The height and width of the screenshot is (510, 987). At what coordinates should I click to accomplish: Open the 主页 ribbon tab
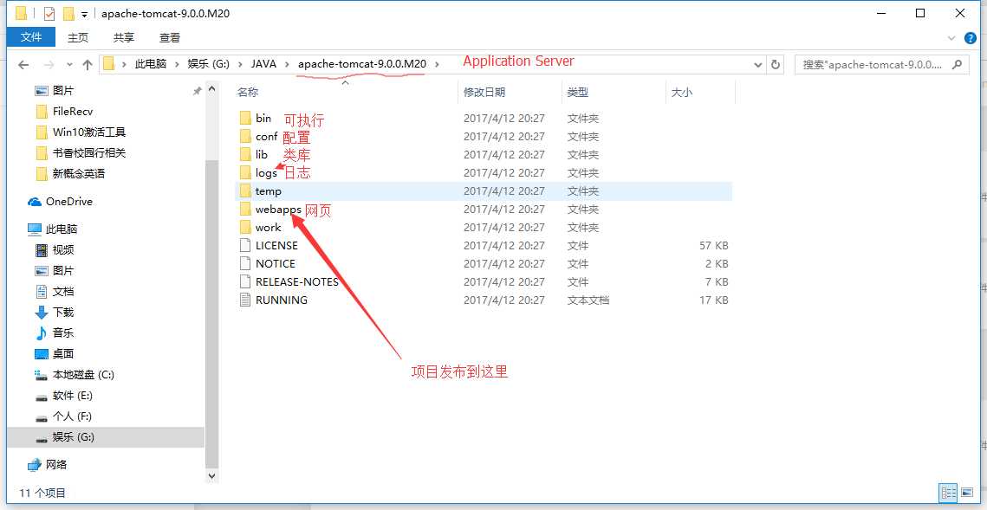click(x=78, y=38)
